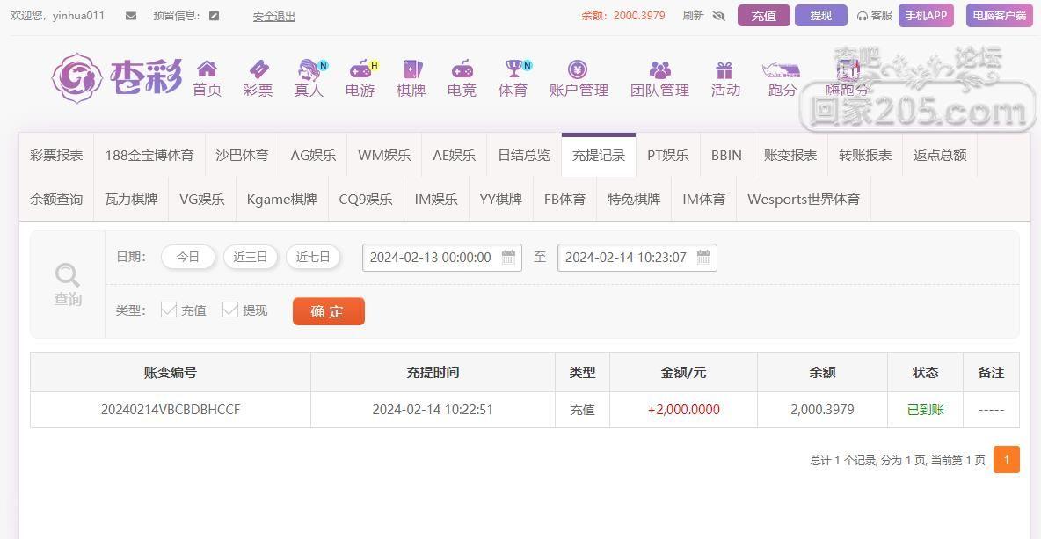Image resolution: width=1041 pixels, height=539 pixels.
Task: Click the start date input field
Action: click(441, 258)
